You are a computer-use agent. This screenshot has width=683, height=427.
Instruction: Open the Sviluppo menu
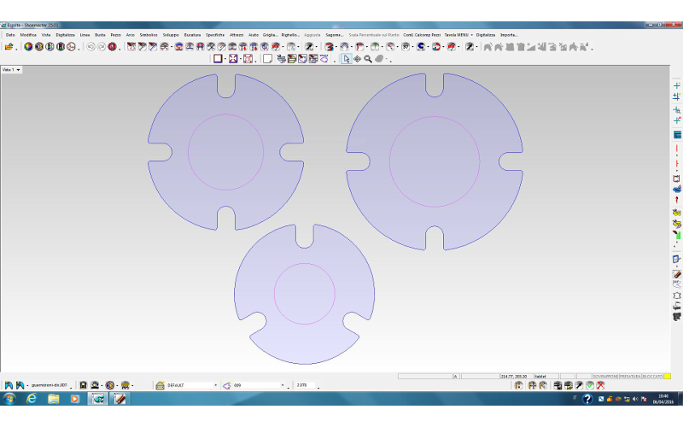[x=169, y=34]
